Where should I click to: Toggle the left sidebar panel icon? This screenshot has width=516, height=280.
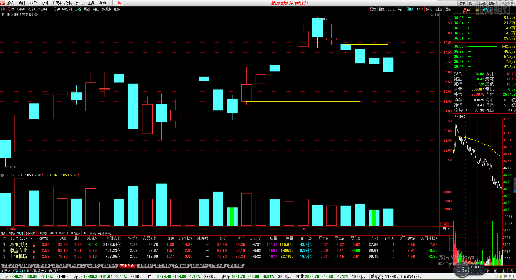(3, 9)
